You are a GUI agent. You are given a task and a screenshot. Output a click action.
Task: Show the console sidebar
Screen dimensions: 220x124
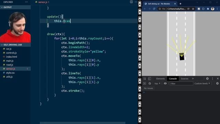144,83
